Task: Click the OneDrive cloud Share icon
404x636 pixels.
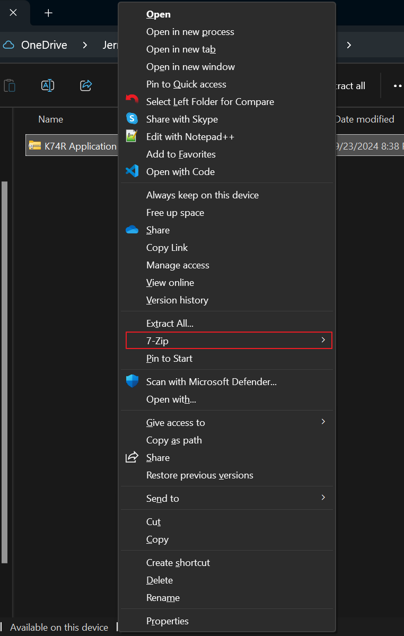Action: point(131,230)
